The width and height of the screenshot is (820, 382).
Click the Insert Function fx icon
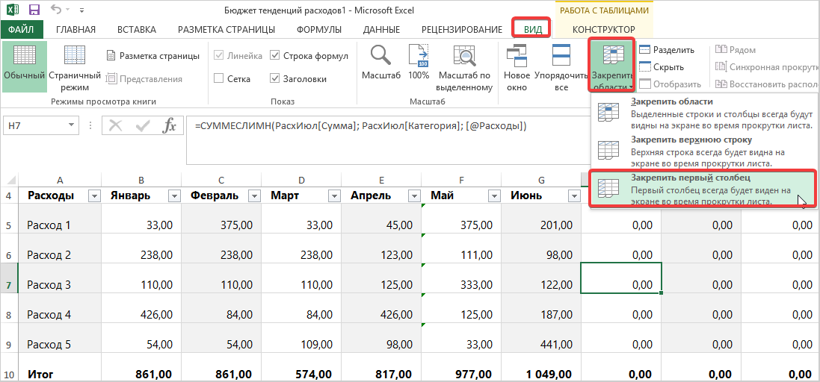[169, 125]
